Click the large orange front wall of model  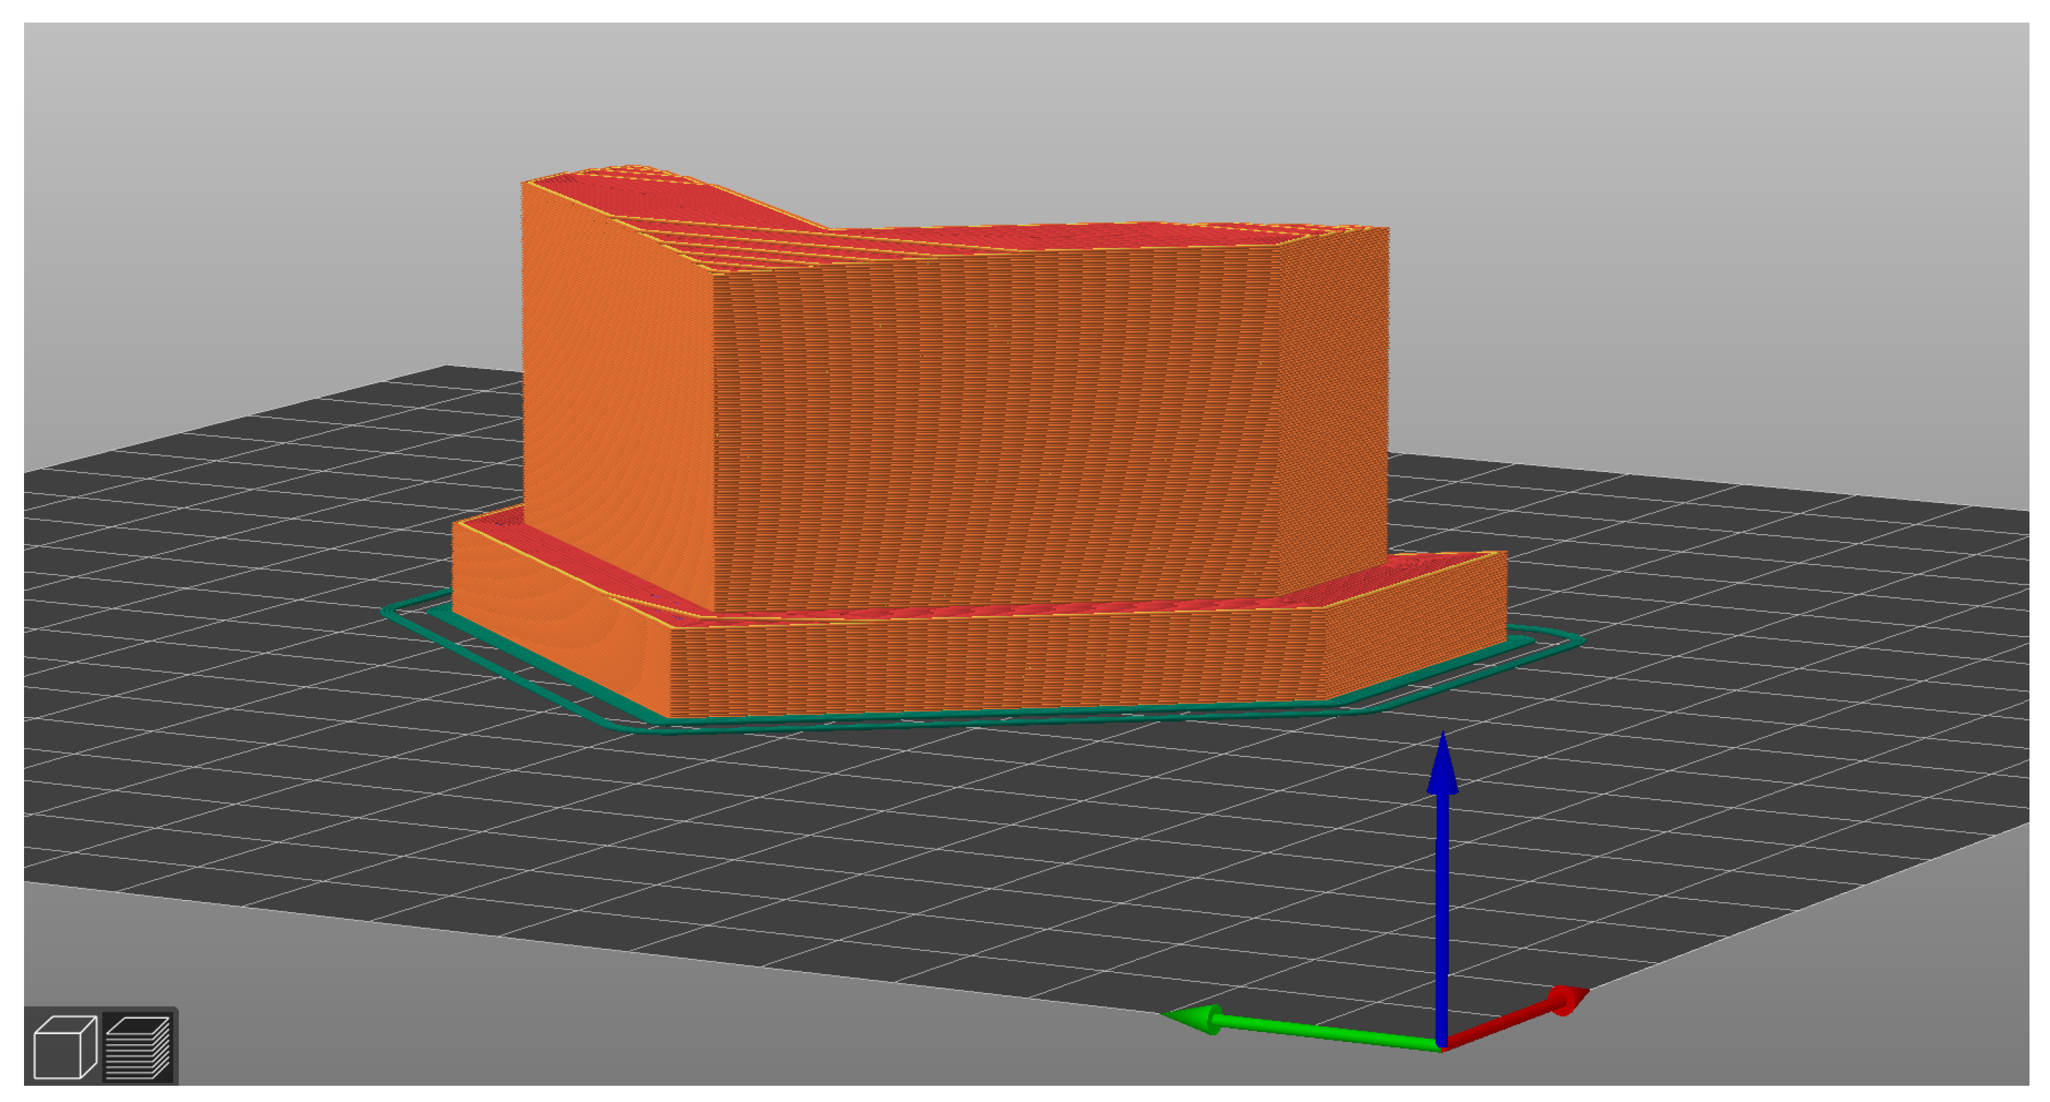click(x=995, y=429)
